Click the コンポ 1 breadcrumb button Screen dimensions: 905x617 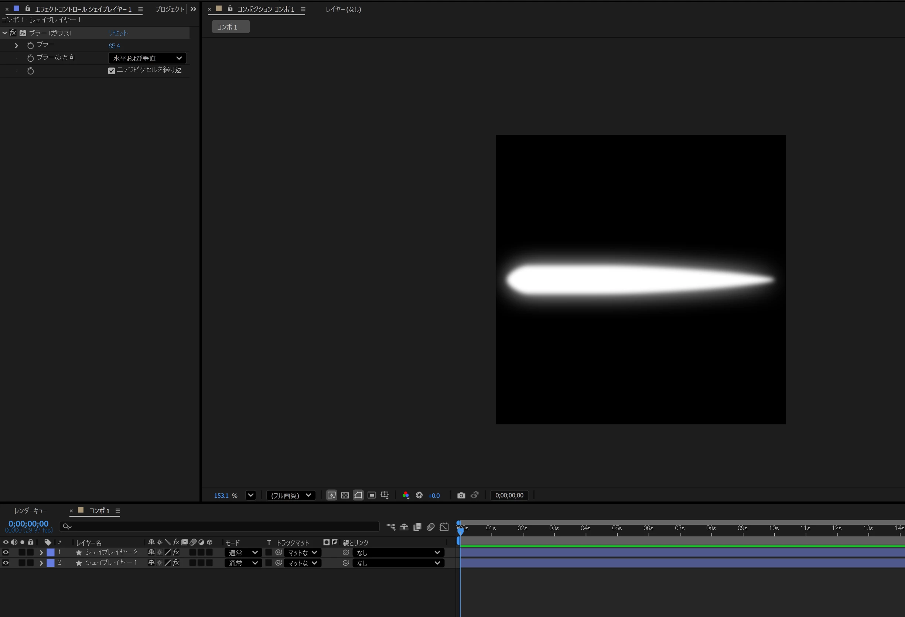coord(230,27)
